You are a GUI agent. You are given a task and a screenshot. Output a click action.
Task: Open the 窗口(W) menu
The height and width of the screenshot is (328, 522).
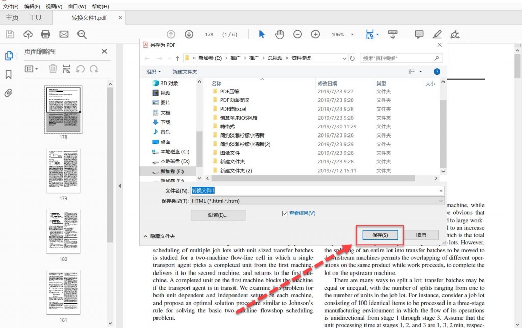[77, 6]
